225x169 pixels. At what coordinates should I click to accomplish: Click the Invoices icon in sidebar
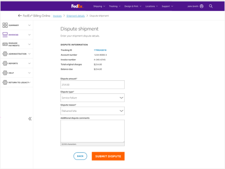point(5,35)
